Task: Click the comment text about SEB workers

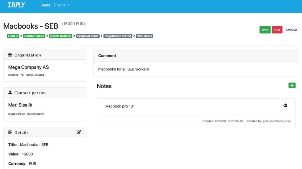Action: [x=124, y=69]
